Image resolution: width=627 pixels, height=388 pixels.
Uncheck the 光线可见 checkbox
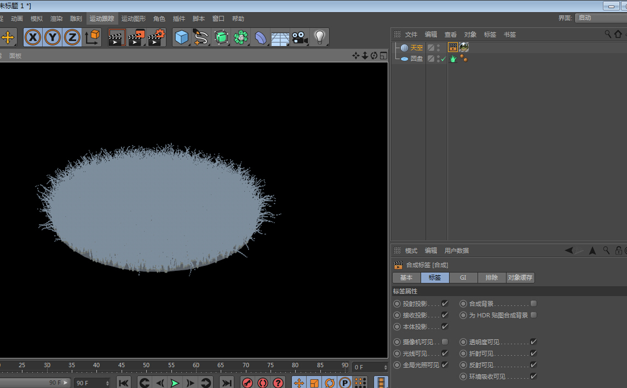[x=445, y=353]
